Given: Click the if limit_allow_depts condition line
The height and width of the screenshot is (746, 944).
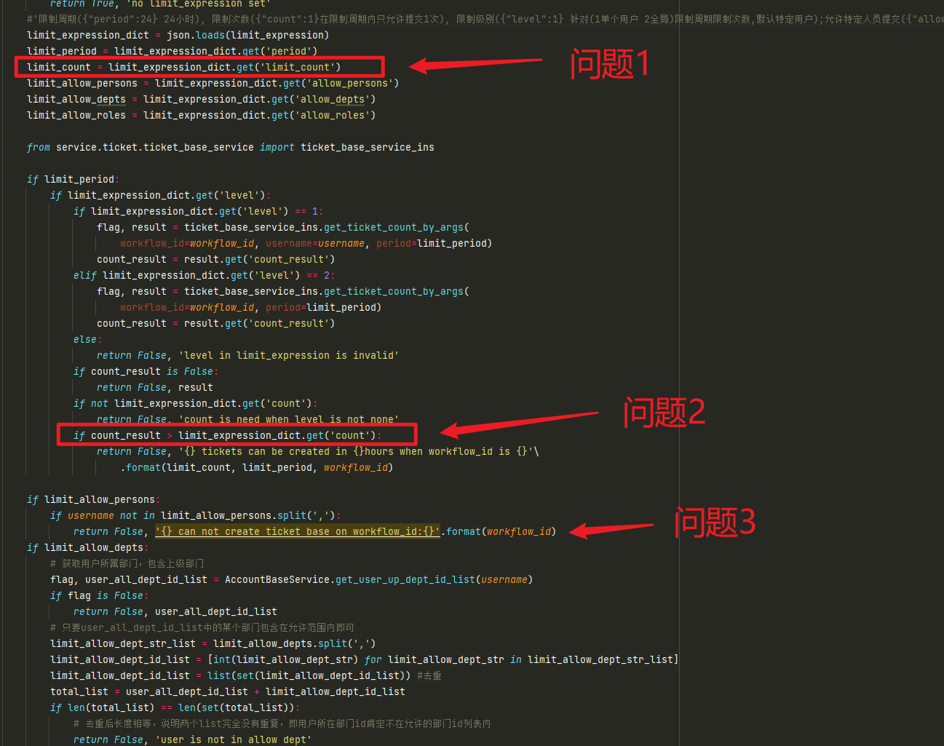Looking at the screenshot, I should [87, 547].
